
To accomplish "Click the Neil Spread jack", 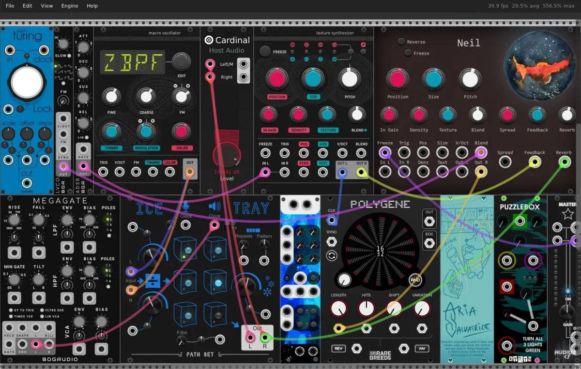I will (x=505, y=162).
